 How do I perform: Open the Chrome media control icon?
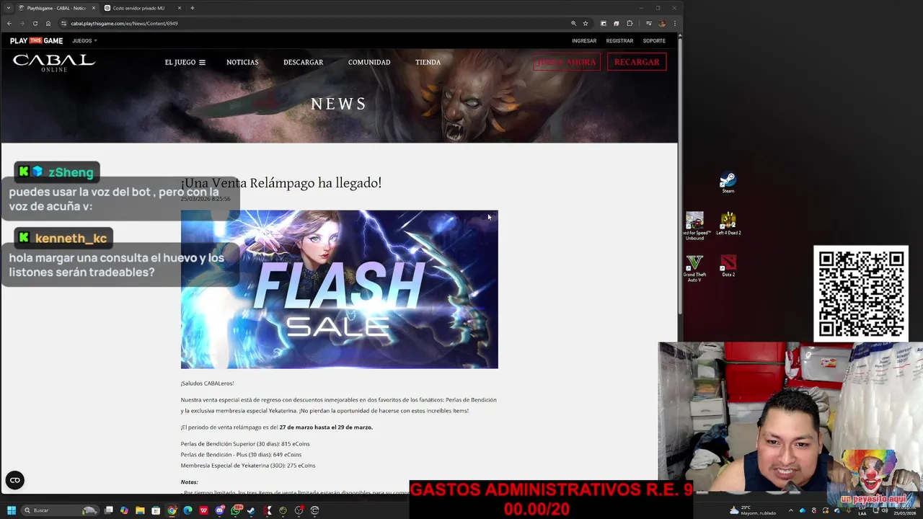648,23
